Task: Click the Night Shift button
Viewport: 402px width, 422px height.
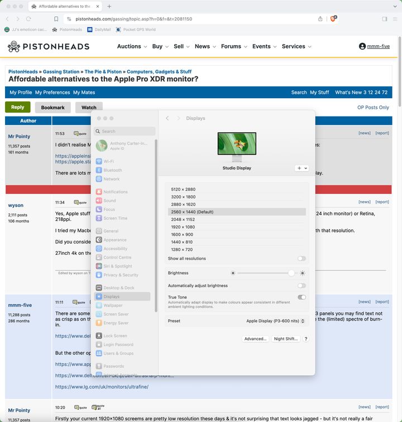Action: coord(286,339)
